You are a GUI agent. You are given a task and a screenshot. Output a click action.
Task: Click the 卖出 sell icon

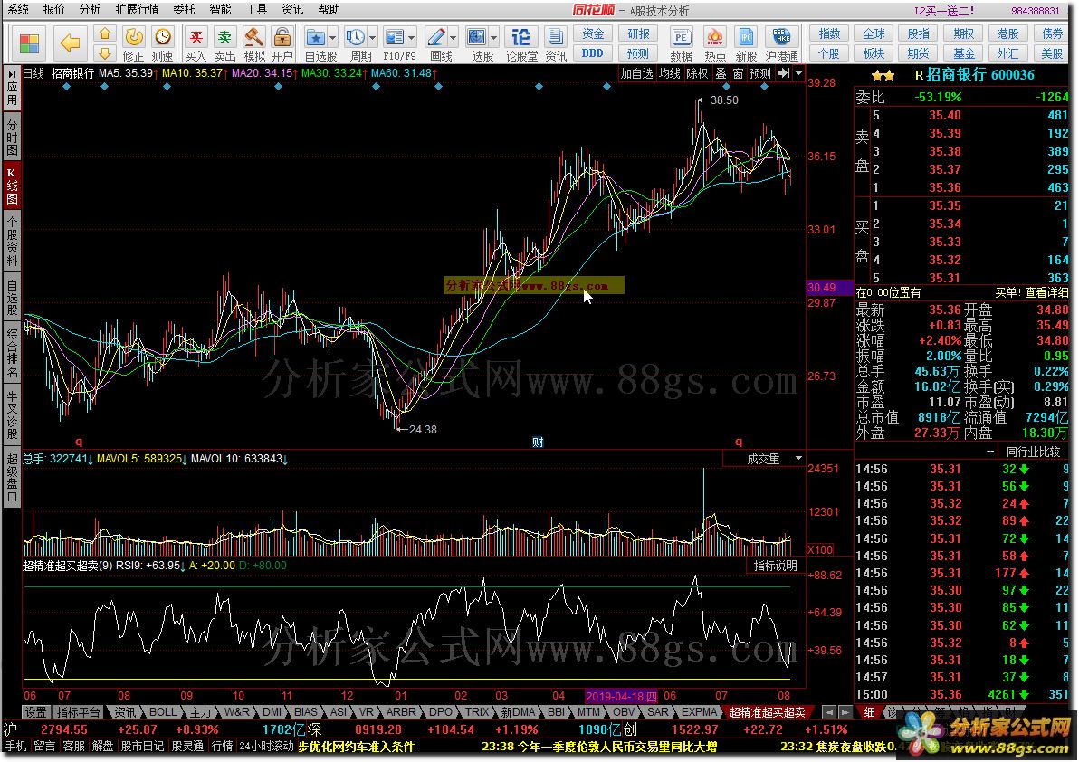click(x=224, y=44)
